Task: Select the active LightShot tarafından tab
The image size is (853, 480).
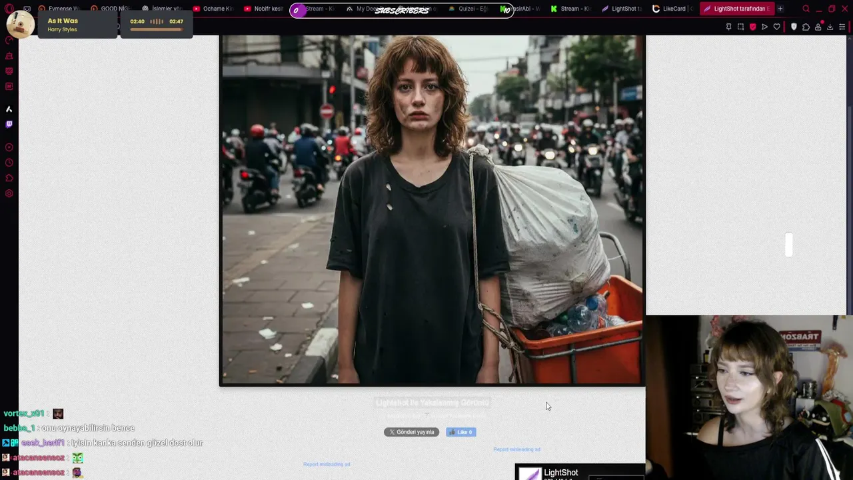Action: [736, 9]
